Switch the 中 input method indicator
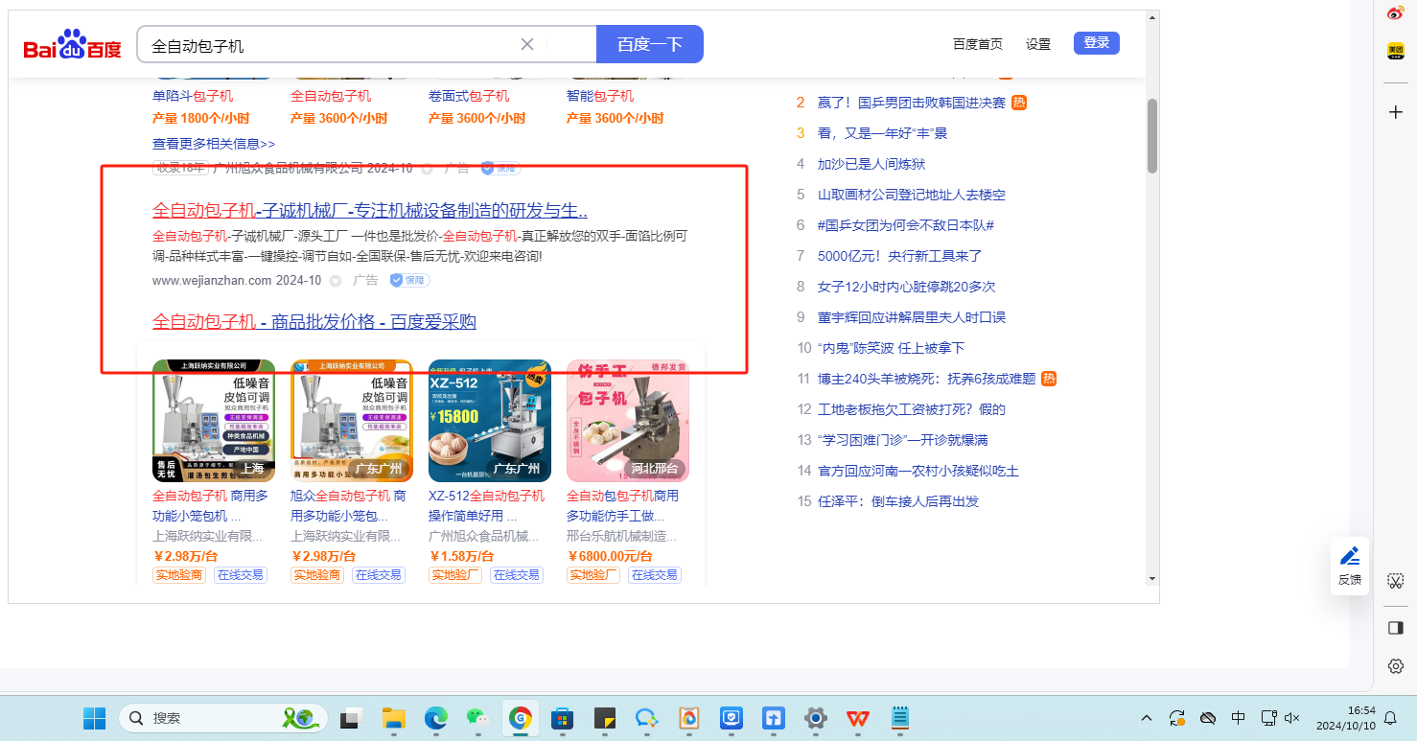This screenshot has width=1417, height=741. click(1238, 717)
